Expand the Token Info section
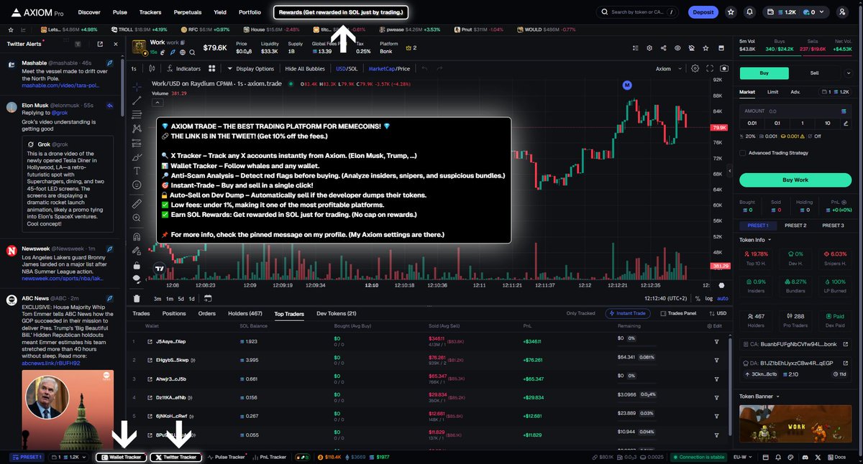 755,239
